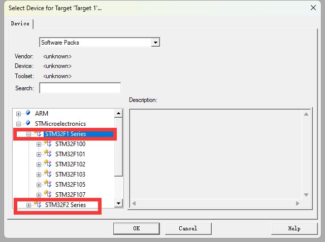Select the STMicroelectronics tree label
This screenshot has width=325, height=242.
click(x=60, y=124)
